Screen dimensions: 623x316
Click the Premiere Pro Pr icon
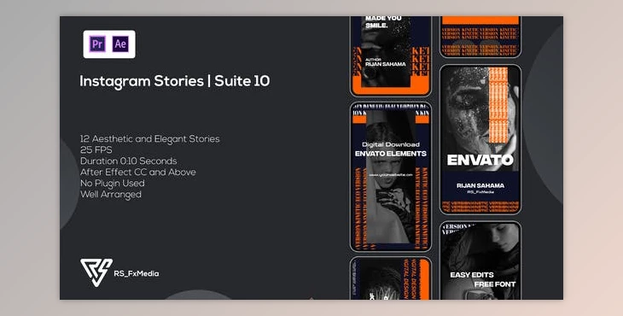coord(97,44)
